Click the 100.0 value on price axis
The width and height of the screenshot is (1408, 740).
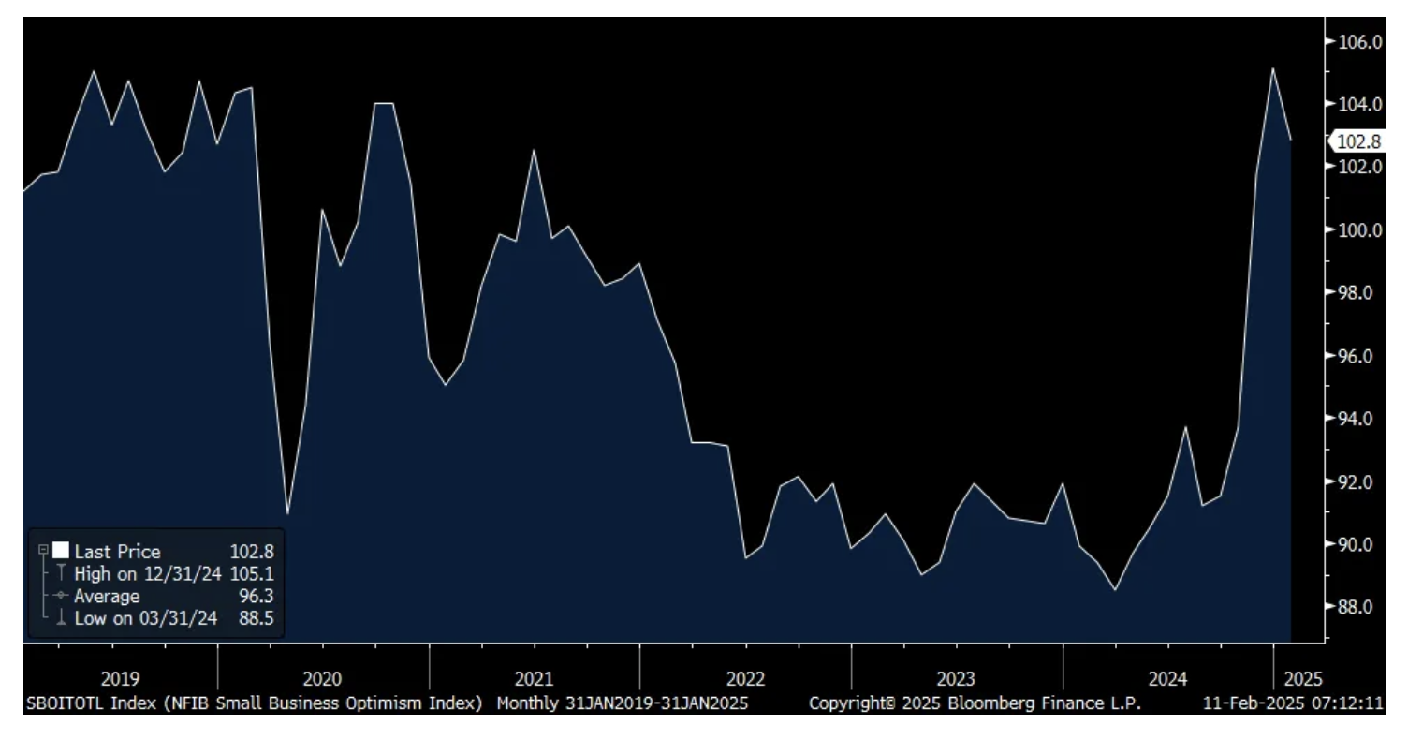(x=1362, y=230)
